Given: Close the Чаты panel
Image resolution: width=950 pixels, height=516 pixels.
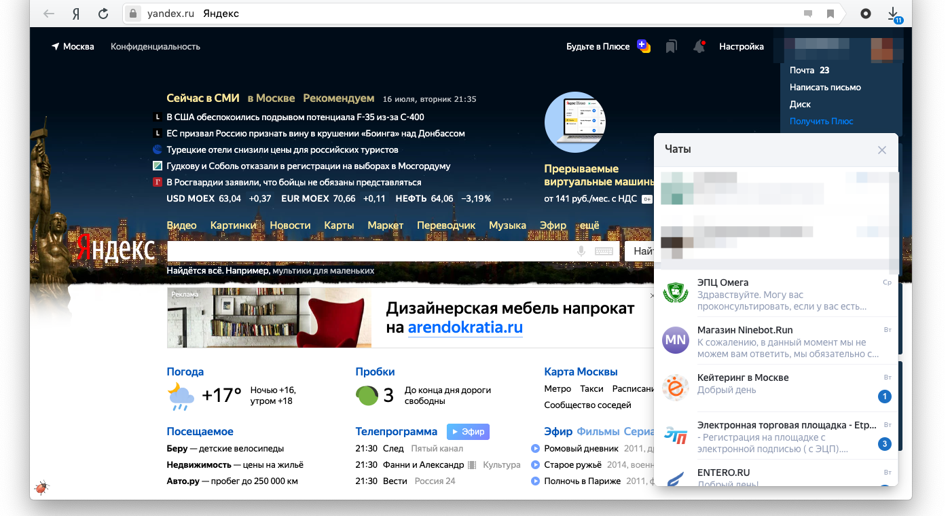Looking at the screenshot, I should 882,150.
